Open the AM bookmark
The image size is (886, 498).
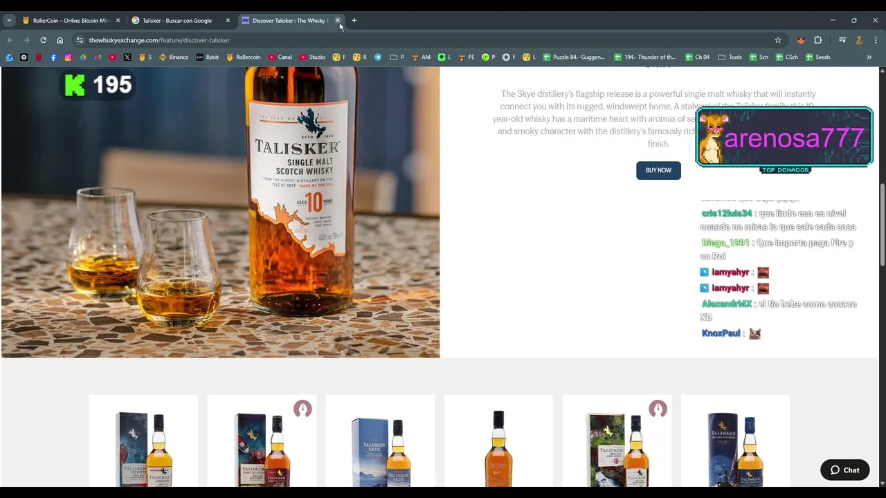421,57
